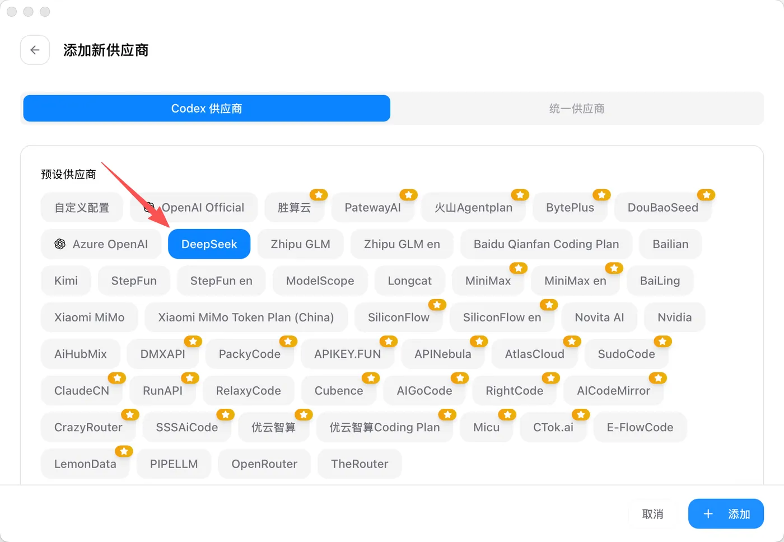Viewport: 784px width, 542px height.
Task: Choose the 自定义配置 preset
Action: tap(82, 208)
